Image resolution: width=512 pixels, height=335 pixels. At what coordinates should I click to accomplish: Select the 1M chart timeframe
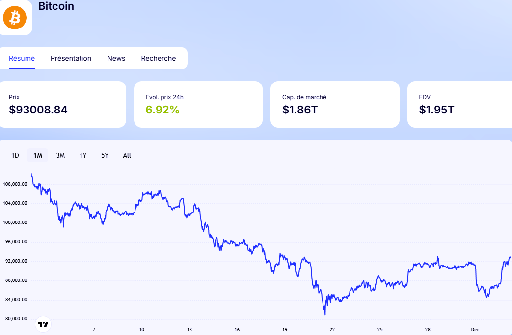(x=38, y=155)
